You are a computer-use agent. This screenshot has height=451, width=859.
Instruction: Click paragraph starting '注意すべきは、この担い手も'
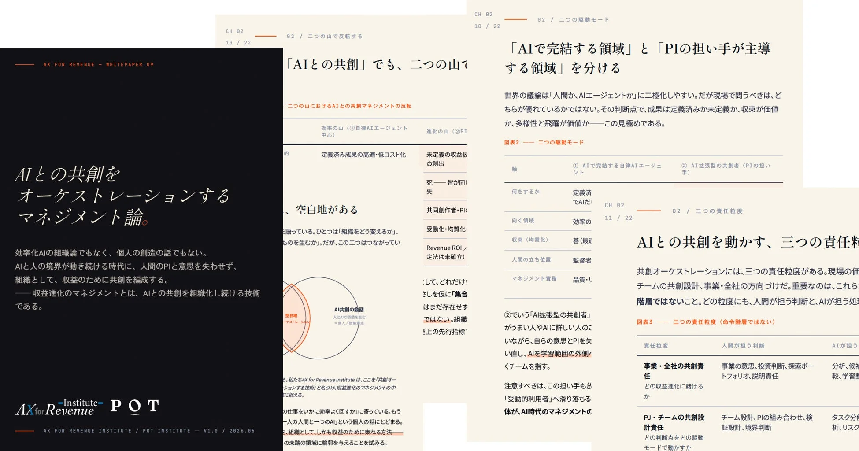[x=548, y=399]
